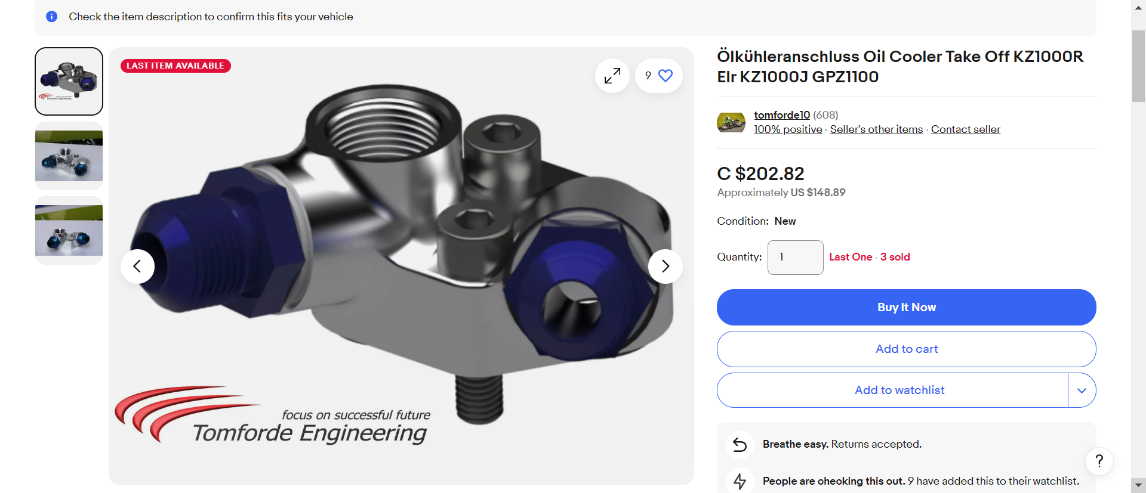Click the Contact seller link
This screenshot has width=1146, height=493.
965,129
